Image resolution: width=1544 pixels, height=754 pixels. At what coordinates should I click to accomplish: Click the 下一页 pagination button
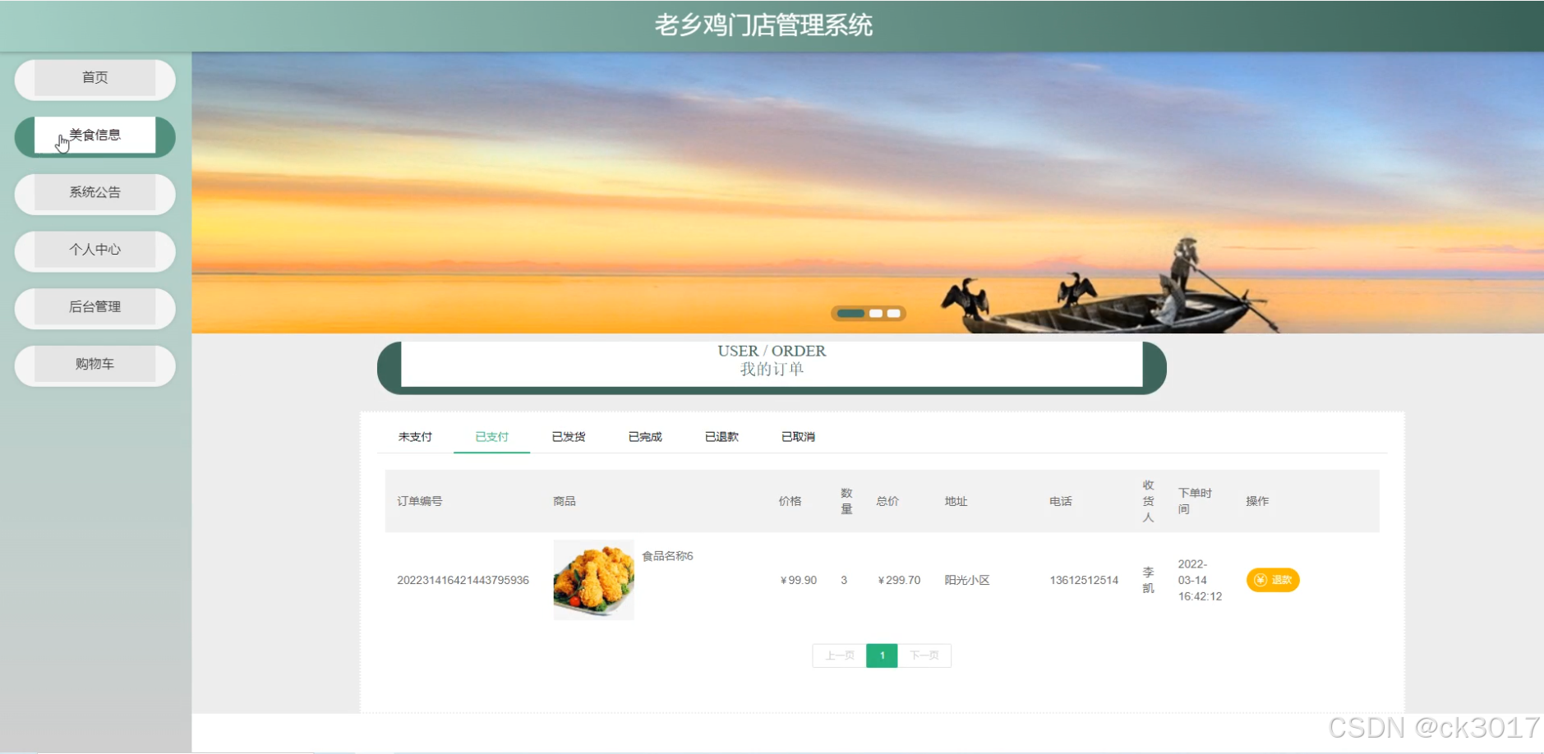pos(924,655)
